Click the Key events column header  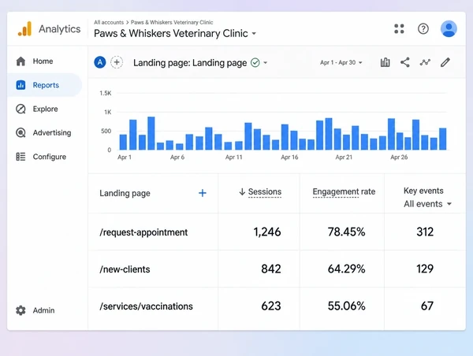coord(423,191)
